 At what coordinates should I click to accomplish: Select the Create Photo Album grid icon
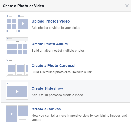tap(17, 46)
